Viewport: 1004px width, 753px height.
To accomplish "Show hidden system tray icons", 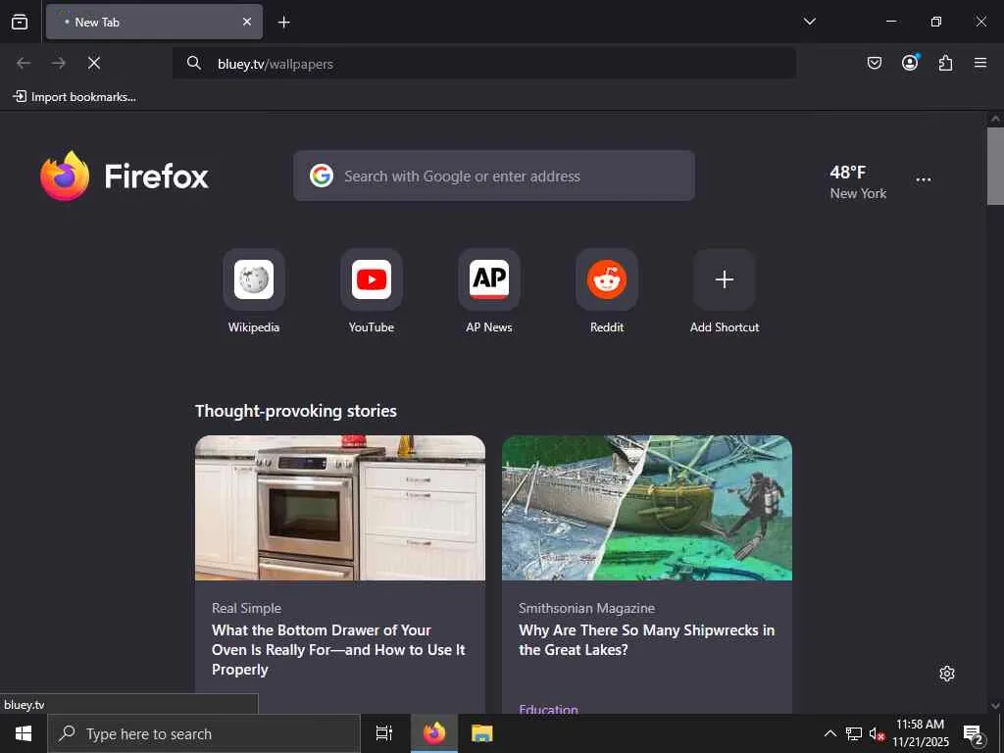I will coord(829,733).
